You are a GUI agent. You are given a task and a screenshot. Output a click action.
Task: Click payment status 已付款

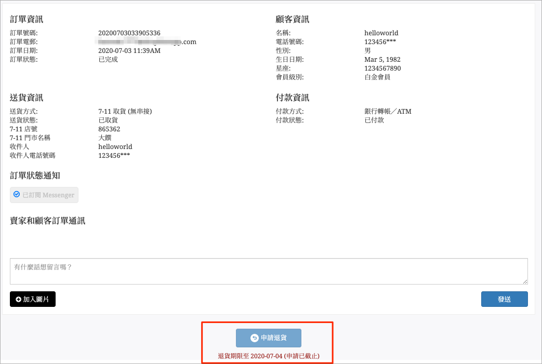click(x=374, y=120)
